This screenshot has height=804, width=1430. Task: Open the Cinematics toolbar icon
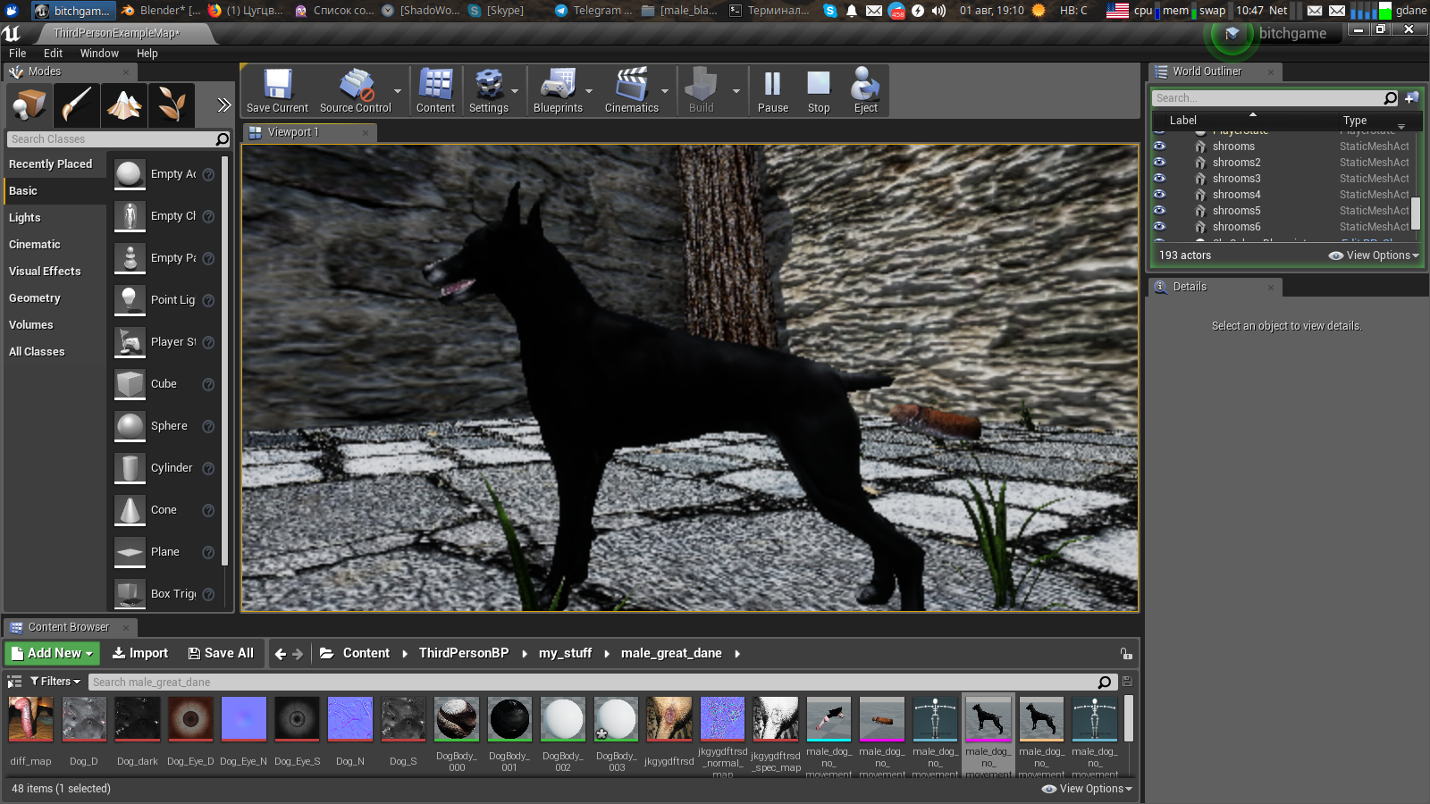click(631, 90)
